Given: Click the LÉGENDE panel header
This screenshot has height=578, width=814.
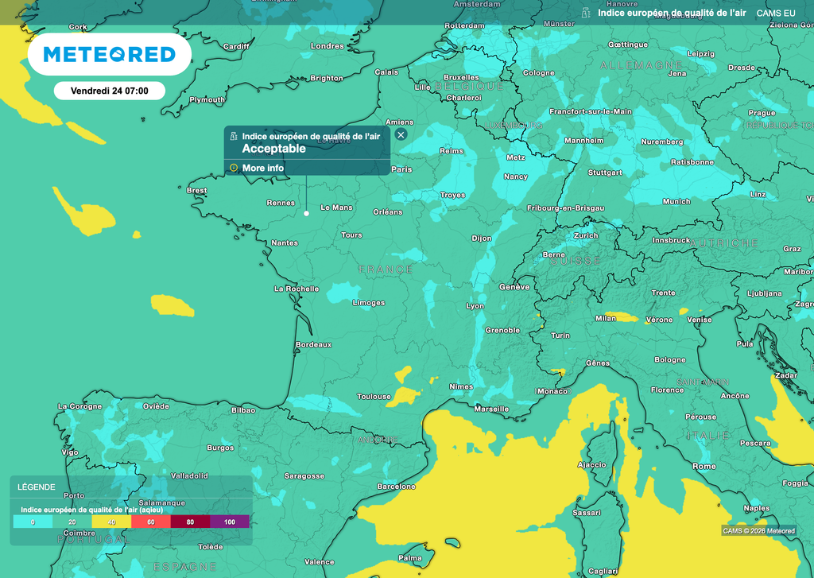Looking at the screenshot, I should 37,487.
